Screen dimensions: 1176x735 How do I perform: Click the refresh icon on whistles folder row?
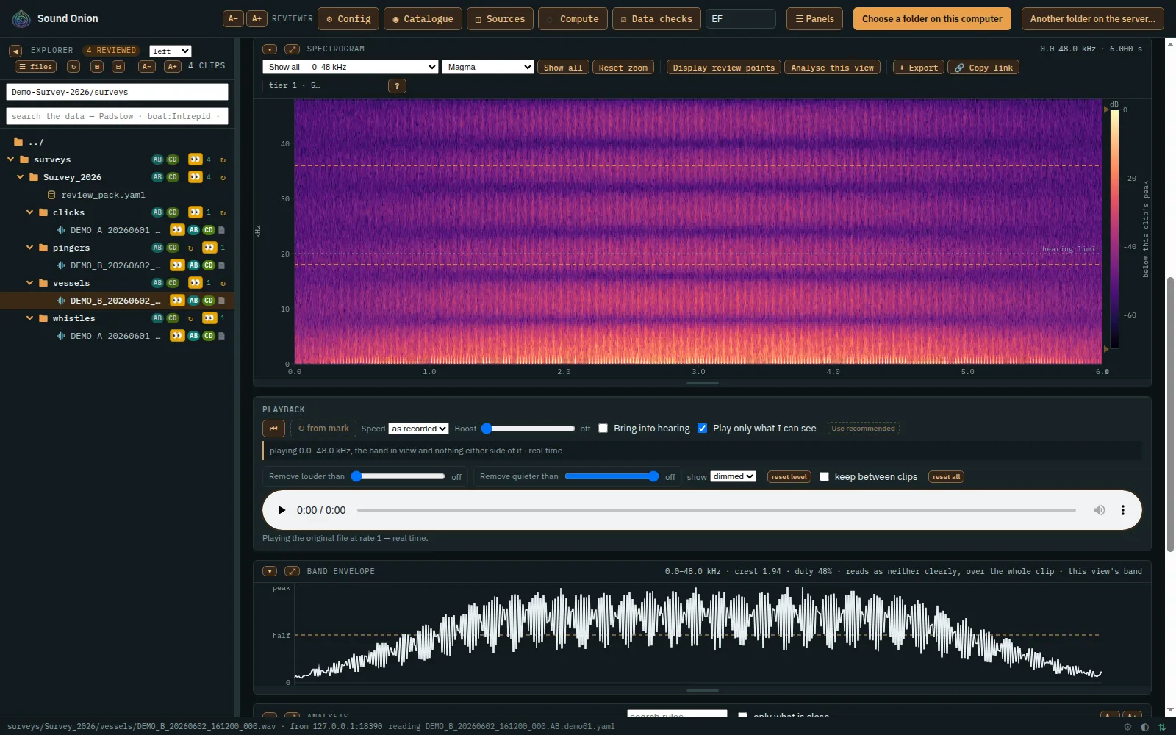[x=190, y=318]
